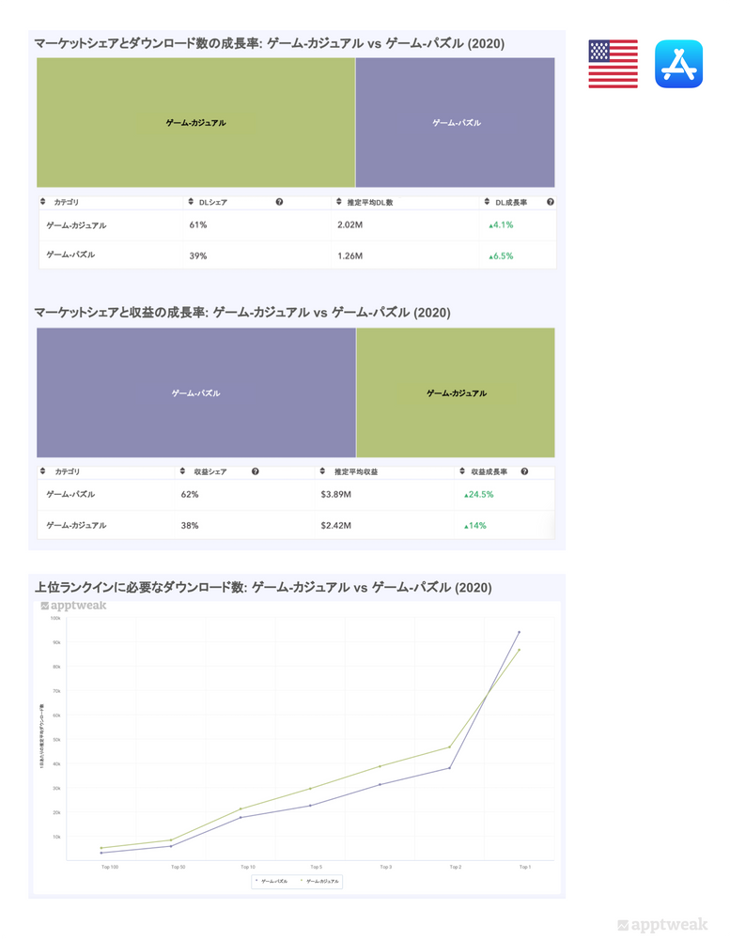730x939 pixels.
Task: Click the Top 10 x-axis label
Action: [247, 867]
